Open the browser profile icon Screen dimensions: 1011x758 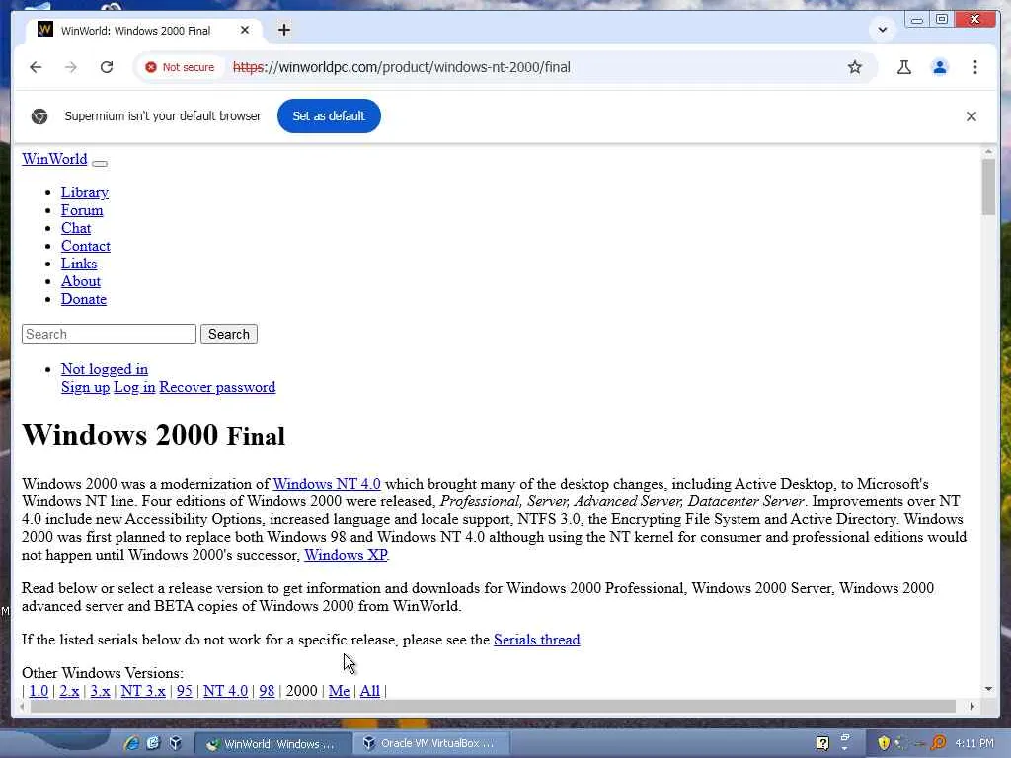tap(940, 67)
